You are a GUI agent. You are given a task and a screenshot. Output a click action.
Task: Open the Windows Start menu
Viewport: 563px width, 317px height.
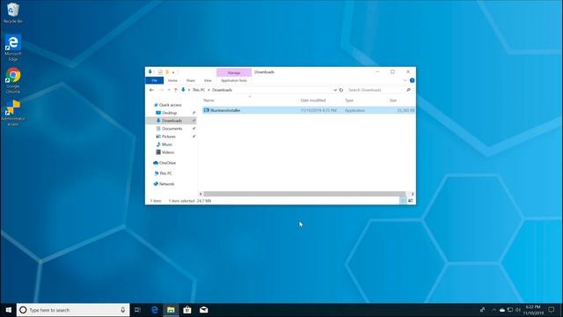[8, 310]
